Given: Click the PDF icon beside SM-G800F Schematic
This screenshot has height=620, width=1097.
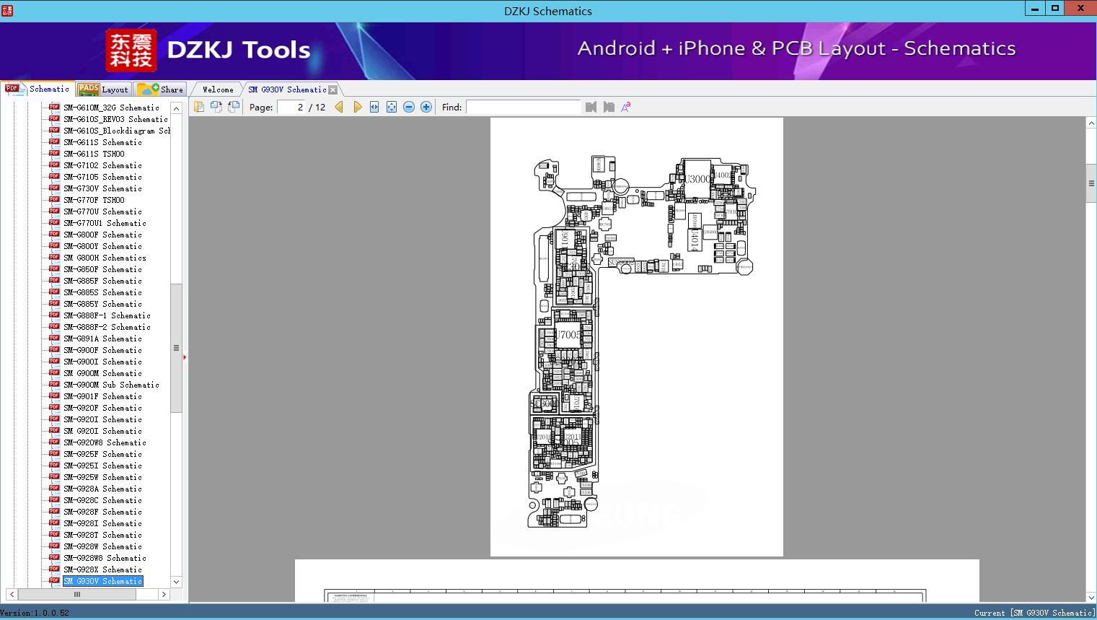Looking at the screenshot, I should click(x=54, y=235).
